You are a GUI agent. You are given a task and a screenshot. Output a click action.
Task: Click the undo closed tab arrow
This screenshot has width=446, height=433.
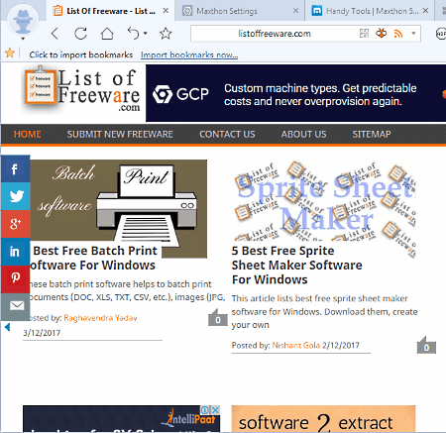134,34
